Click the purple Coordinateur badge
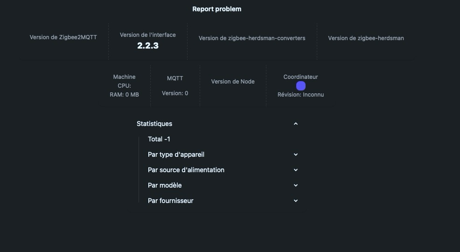Viewport: 460px width, 252px height. 301,86
